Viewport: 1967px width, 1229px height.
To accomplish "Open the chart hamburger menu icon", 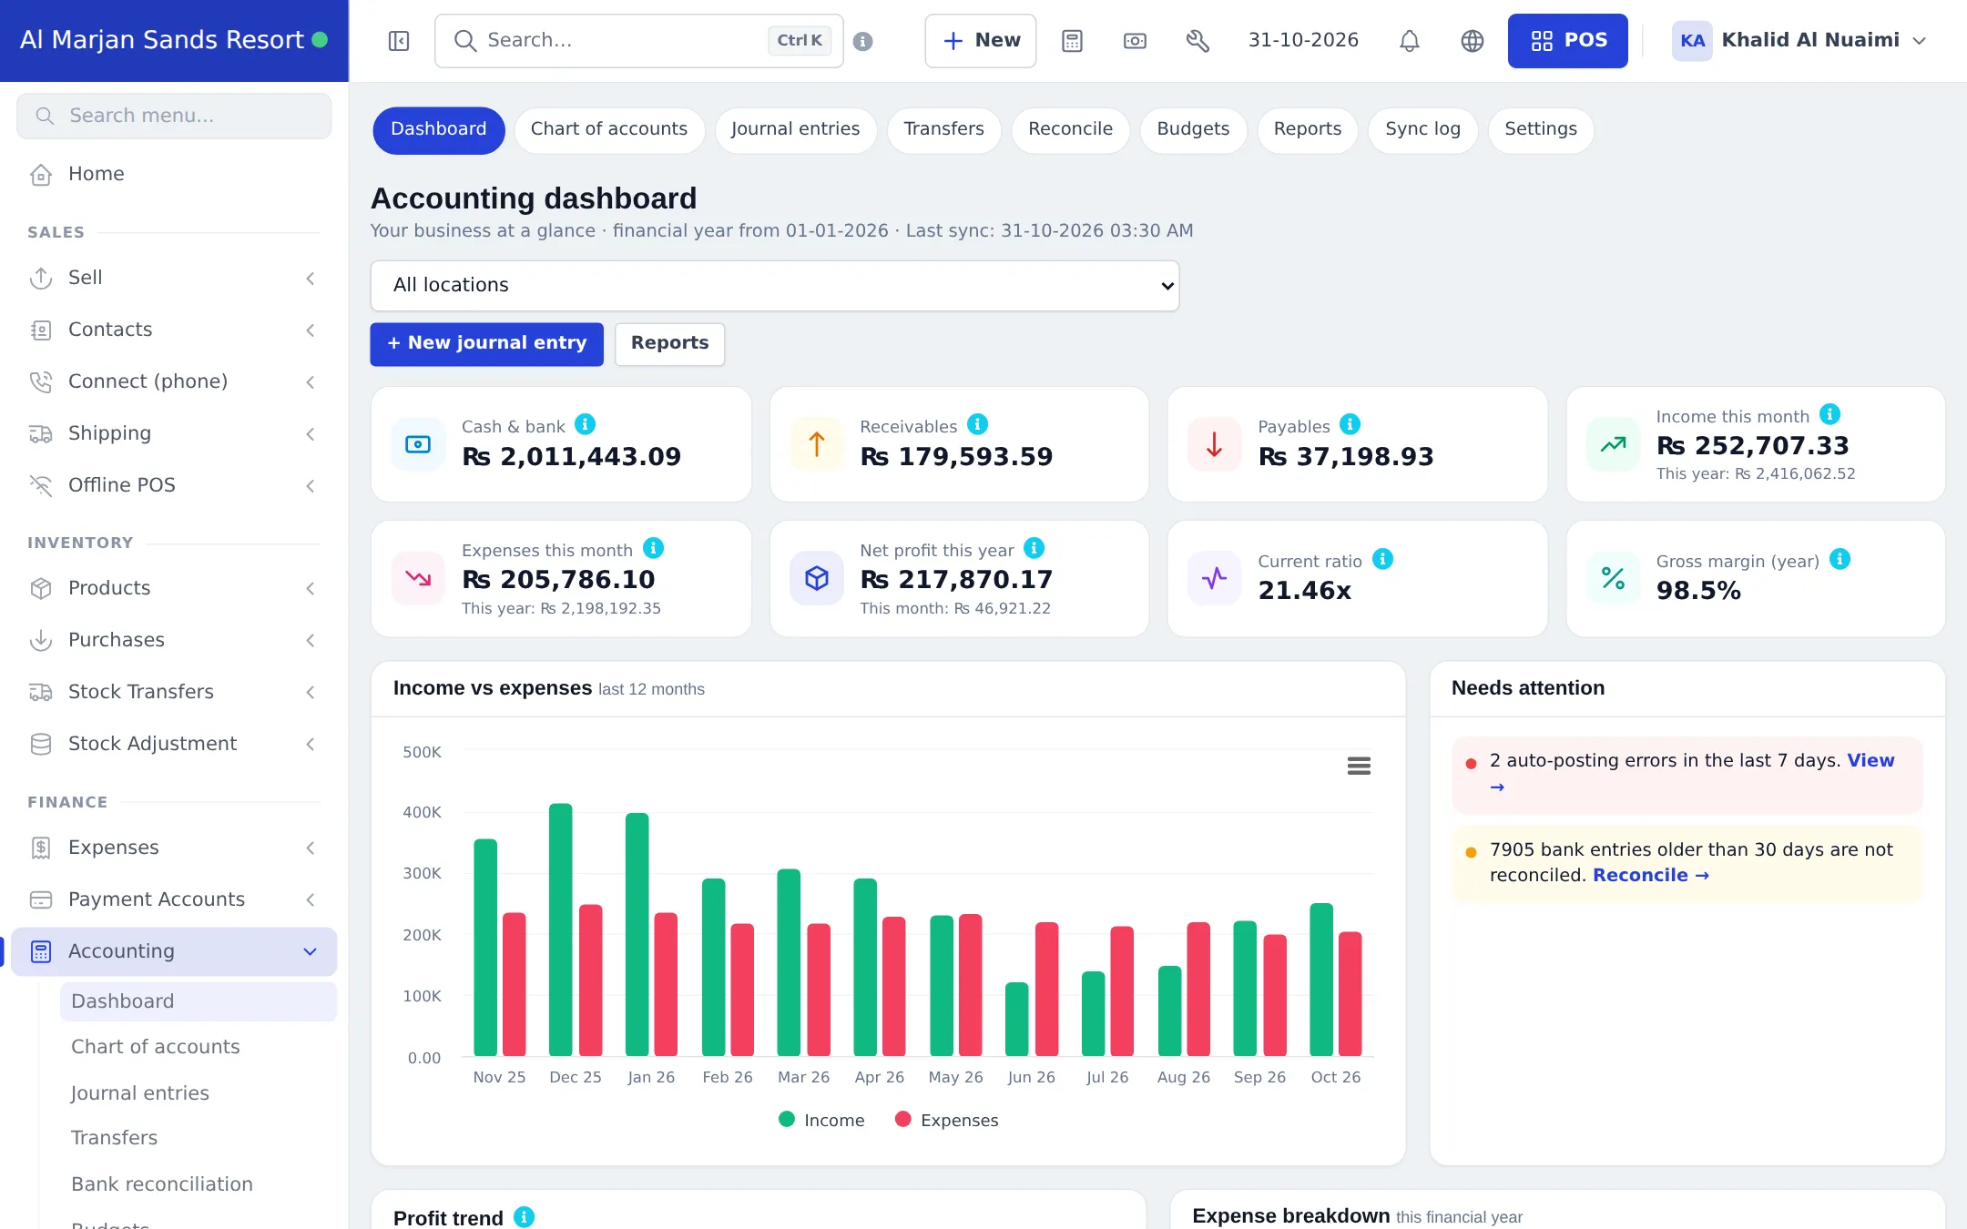I will point(1359,766).
